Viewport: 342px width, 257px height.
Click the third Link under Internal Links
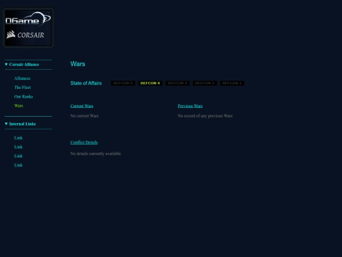[18, 156]
